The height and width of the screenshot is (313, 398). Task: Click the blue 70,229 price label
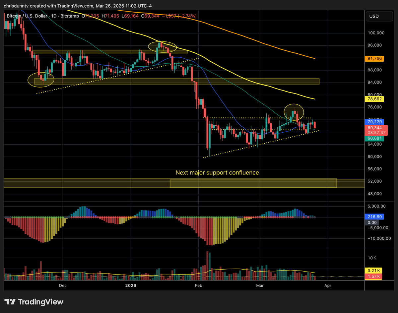pyautogui.click(x=374, y=122)
